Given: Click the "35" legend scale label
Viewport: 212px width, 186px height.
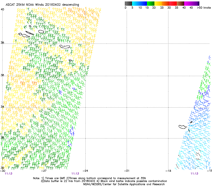Looking at the screenshot, I should [x=176, y=8].
